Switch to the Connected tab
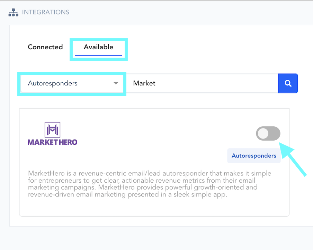The height and width of the screenshot is (250, 313). pyautogui.click(x=45, y=47)
